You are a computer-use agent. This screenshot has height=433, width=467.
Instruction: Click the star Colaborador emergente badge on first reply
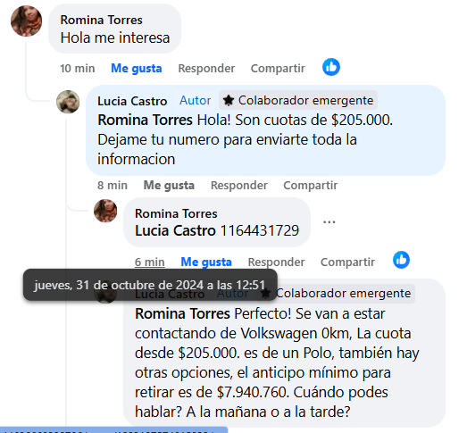(x=298, y=100)
